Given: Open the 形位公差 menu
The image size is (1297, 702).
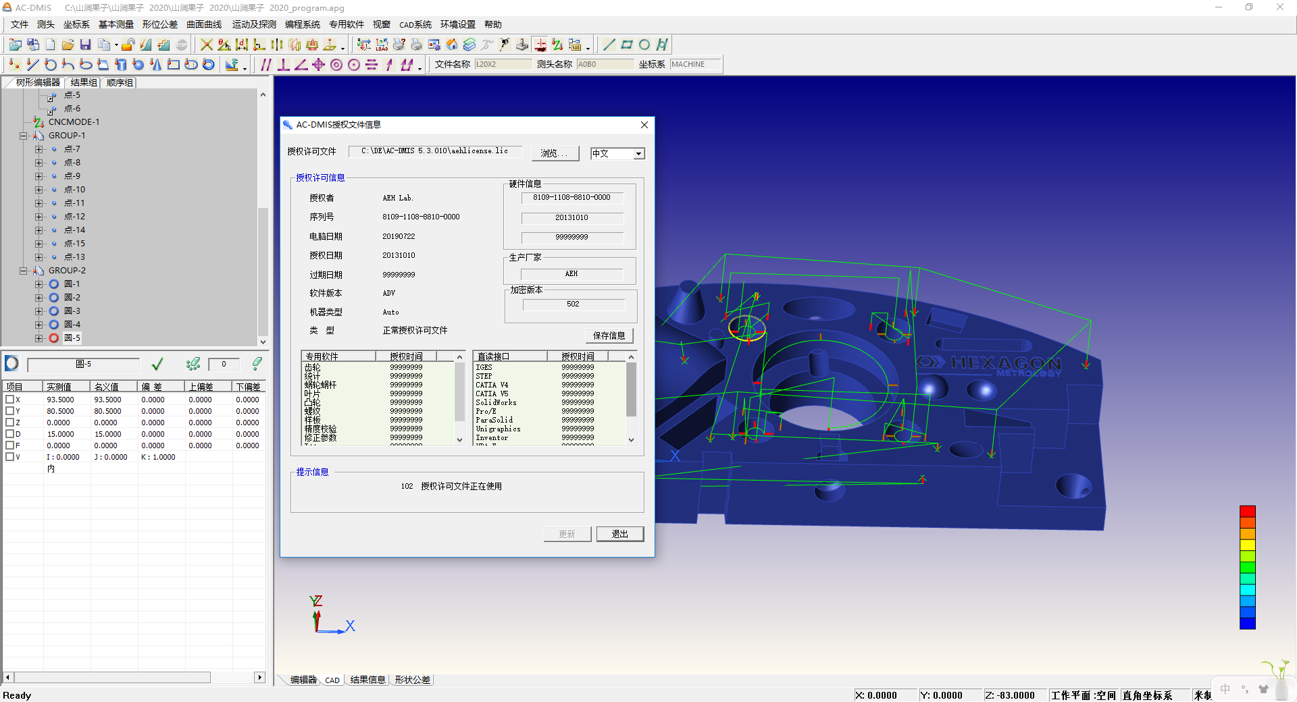Looking at the screenshot, I should (x=159, y=24).
